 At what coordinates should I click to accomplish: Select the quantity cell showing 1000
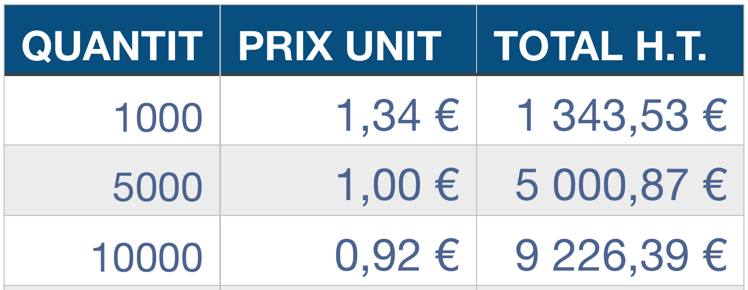point(158,117)
